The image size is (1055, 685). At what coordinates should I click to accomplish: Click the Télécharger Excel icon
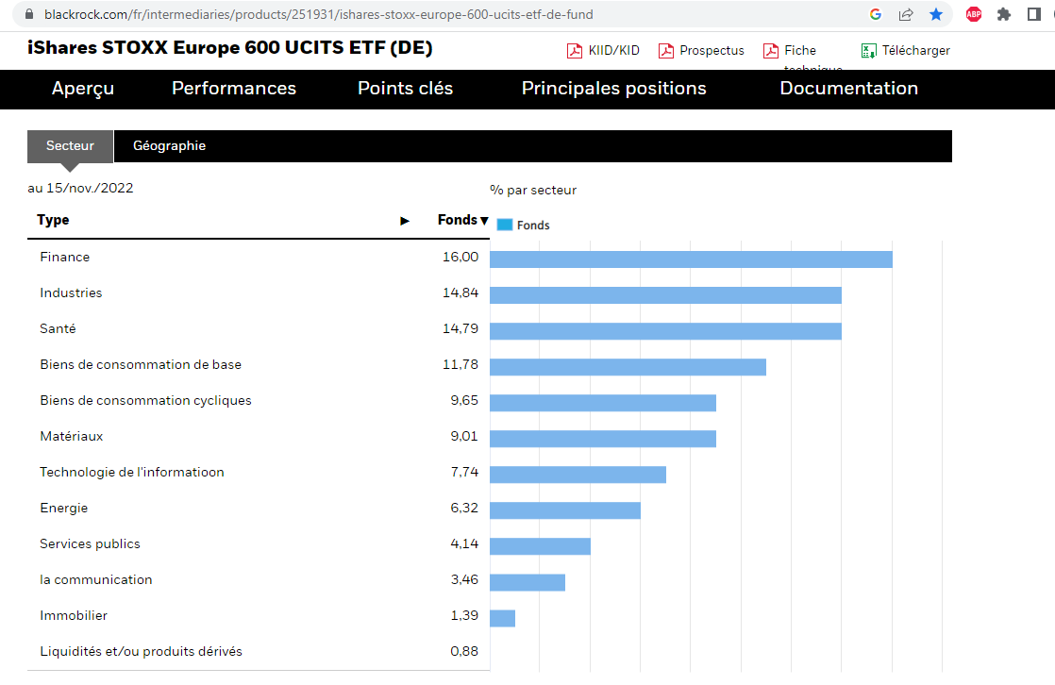point(868,50)
